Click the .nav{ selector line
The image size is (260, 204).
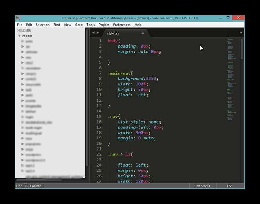tap(114, 117)
